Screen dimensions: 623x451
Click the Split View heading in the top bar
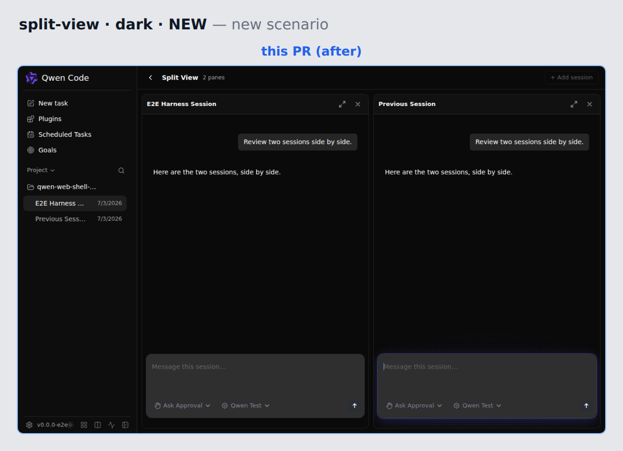[180, 78]
